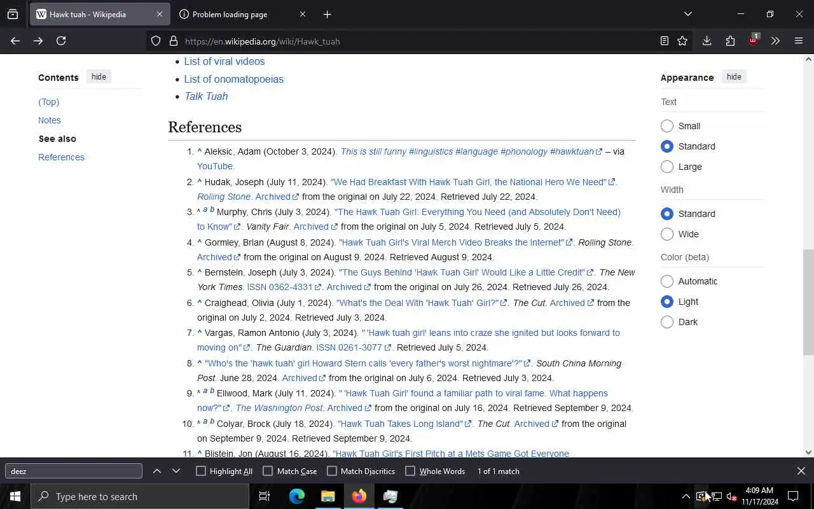814x509 pixels.
Task: Hide the Appearance panel
Action: coord(734,76)
